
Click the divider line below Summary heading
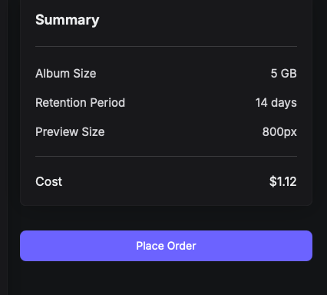[x=166, y=46]
